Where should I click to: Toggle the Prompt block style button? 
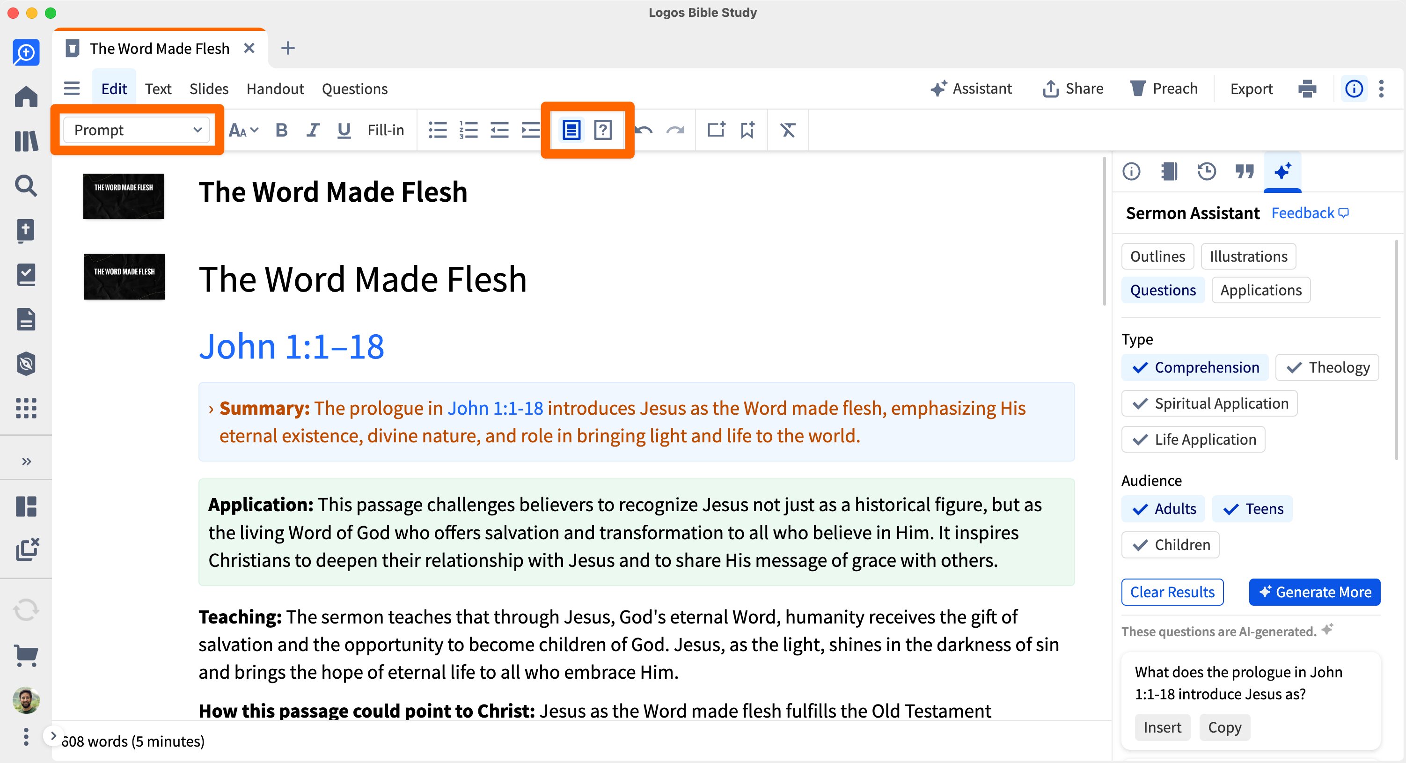pyautogui.click(x=571, y=130)
